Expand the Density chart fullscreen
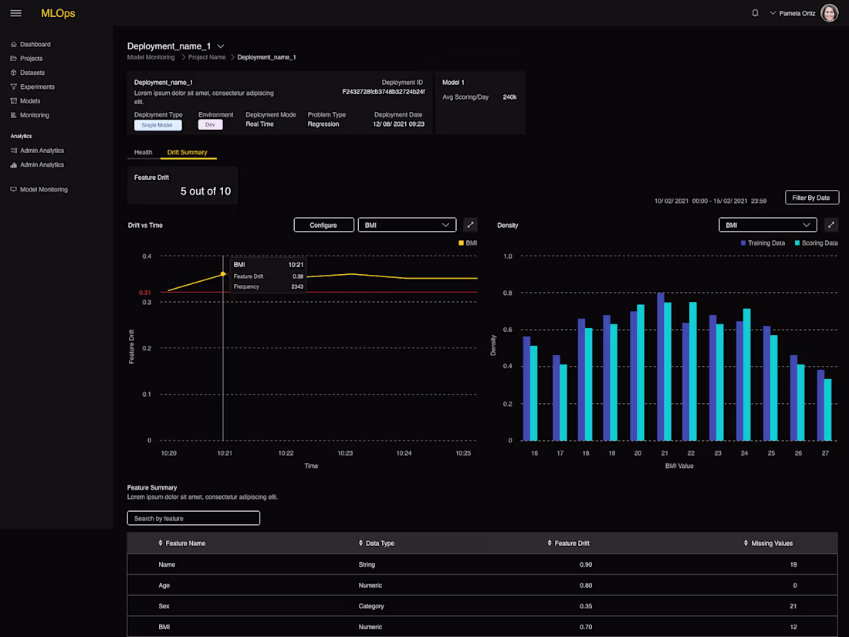This screenshot has height=637, width=849. 831,225
